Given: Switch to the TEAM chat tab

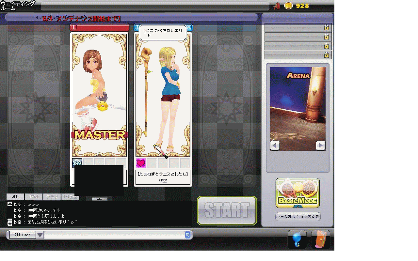Looking at the screenshot, I should (34, 197).
